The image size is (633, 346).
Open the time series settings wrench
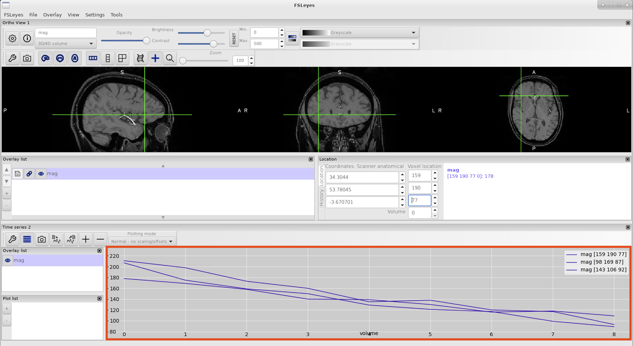12,239
